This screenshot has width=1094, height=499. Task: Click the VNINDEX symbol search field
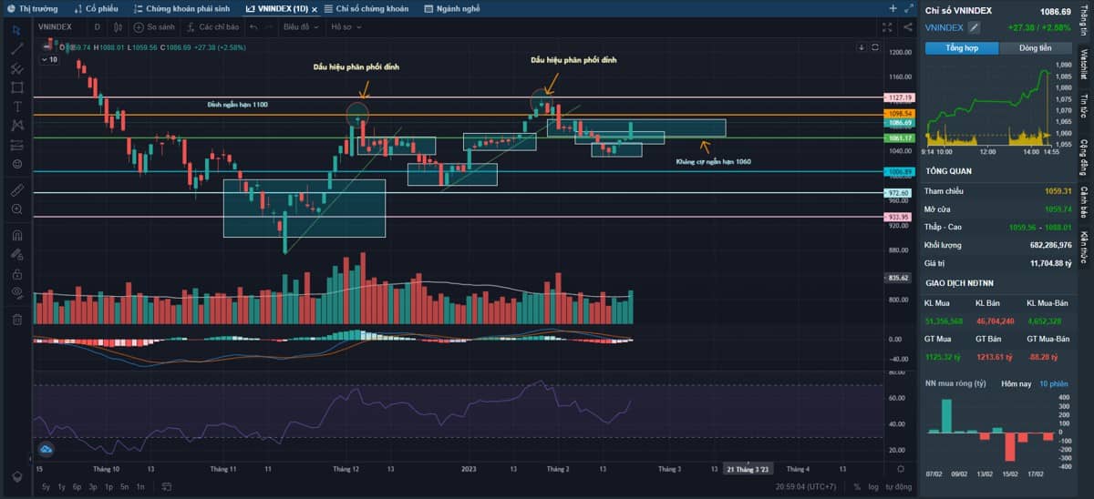tap(57, 26)
